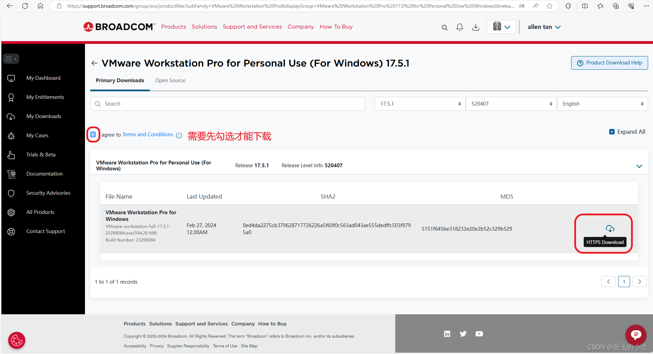Open the Twitter footer icon

click(x=463, y=334)
